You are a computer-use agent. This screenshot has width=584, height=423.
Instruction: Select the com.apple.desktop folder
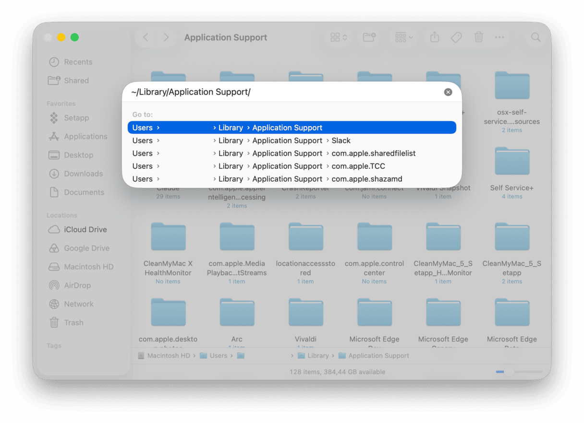(x=168, y=312)
